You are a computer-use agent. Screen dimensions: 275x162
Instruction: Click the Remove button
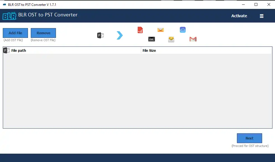pos(43,33)
